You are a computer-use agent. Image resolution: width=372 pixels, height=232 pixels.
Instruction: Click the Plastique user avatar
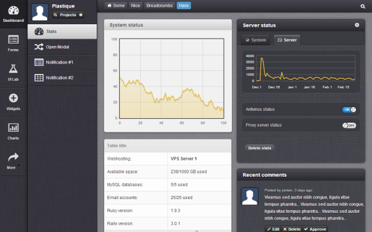click(x=40, y=12)
